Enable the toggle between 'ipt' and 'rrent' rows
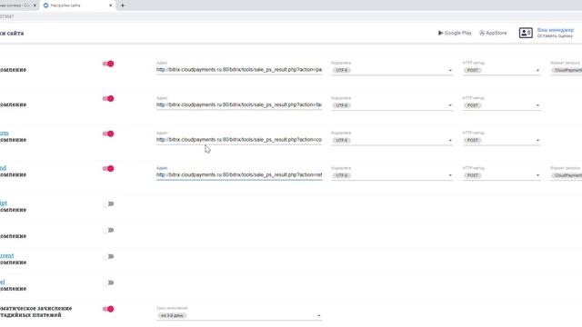This screenshot has height=327, width=582. point(108,230)
